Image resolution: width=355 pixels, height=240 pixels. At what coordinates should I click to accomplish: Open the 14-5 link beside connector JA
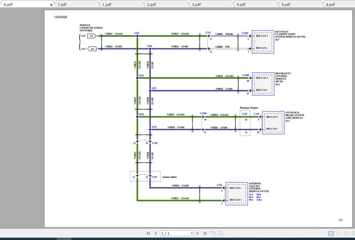(x=83, y=49)
